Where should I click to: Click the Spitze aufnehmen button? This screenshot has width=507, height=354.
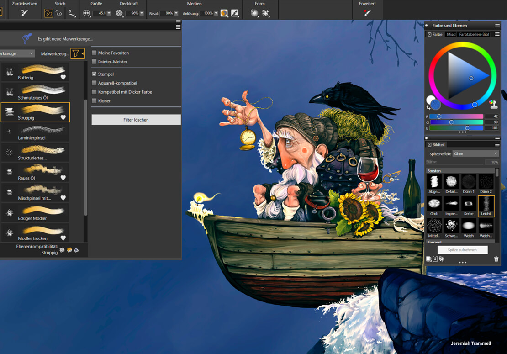click(x=462, y=249)
